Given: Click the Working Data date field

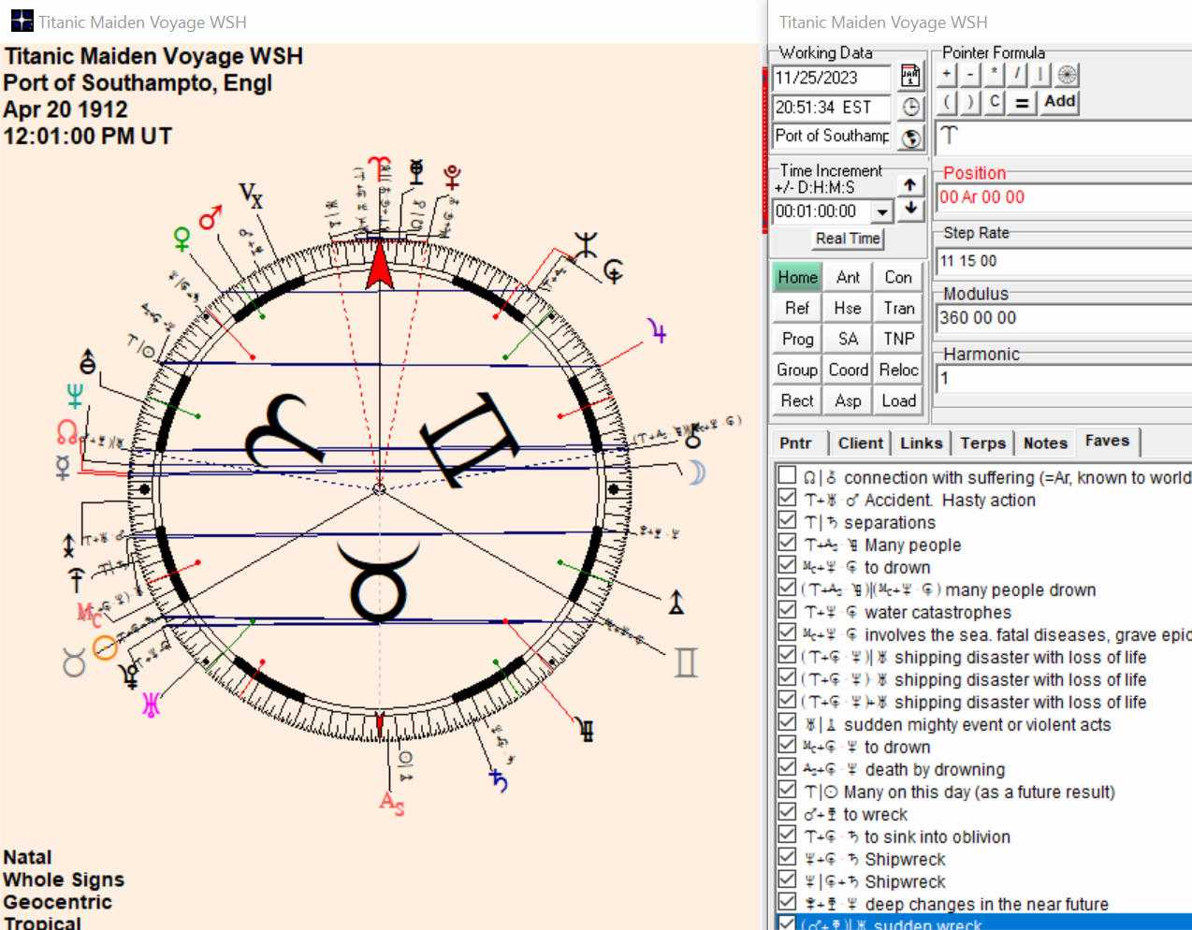Looking at the screenshot, I should tap(832, 78).
